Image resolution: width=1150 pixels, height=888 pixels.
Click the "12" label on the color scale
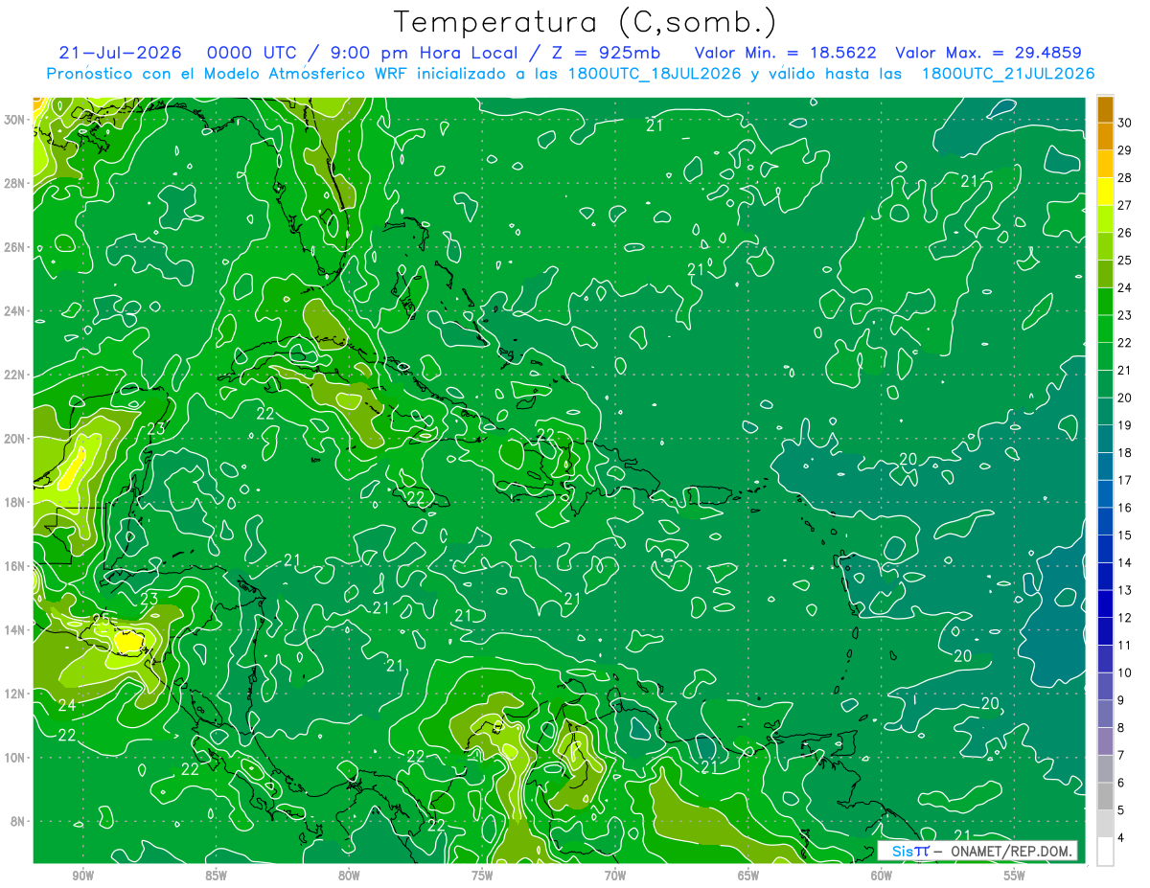click(1125, 618)
